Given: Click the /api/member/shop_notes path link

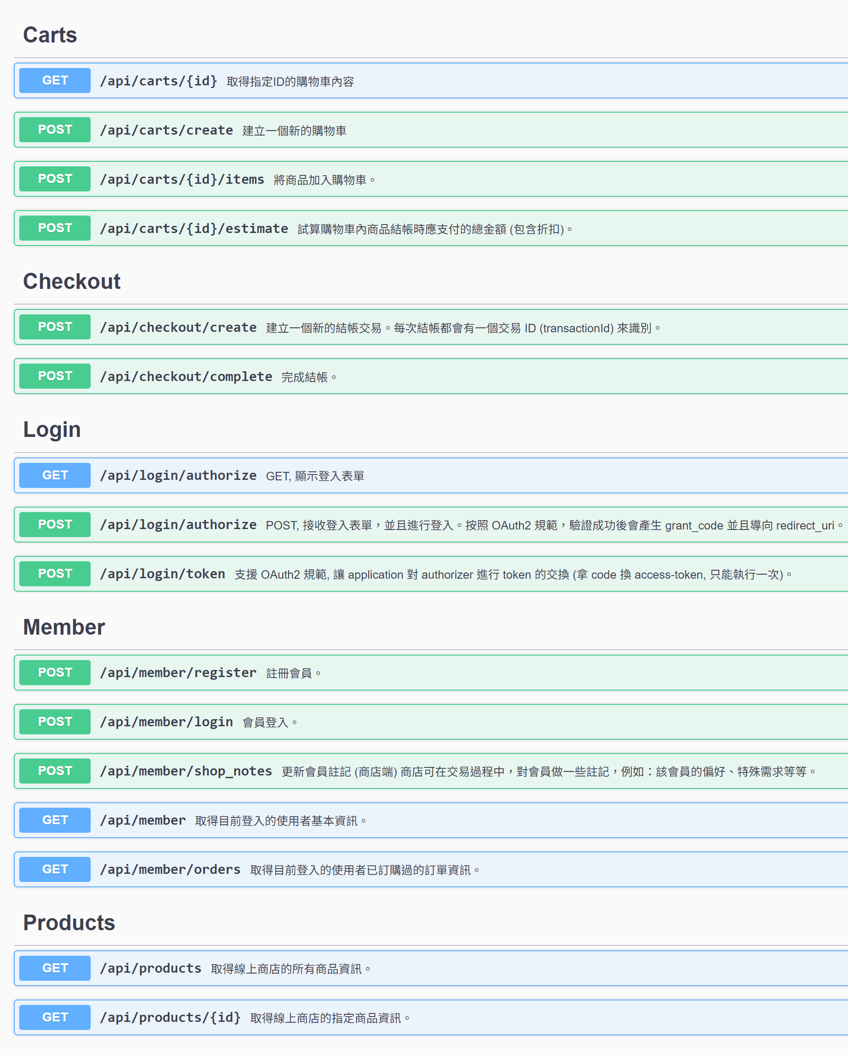Looking at the screenshot, I should point(186,771).
